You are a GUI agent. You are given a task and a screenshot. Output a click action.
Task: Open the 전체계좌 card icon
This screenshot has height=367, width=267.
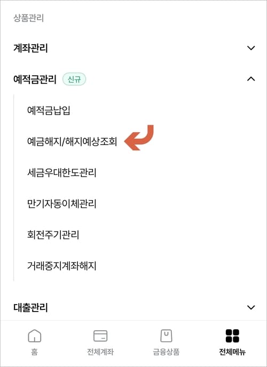(x=100, y=336)
